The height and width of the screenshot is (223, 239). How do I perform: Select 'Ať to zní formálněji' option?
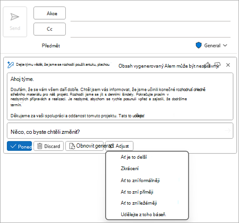(x=140, y=180)
